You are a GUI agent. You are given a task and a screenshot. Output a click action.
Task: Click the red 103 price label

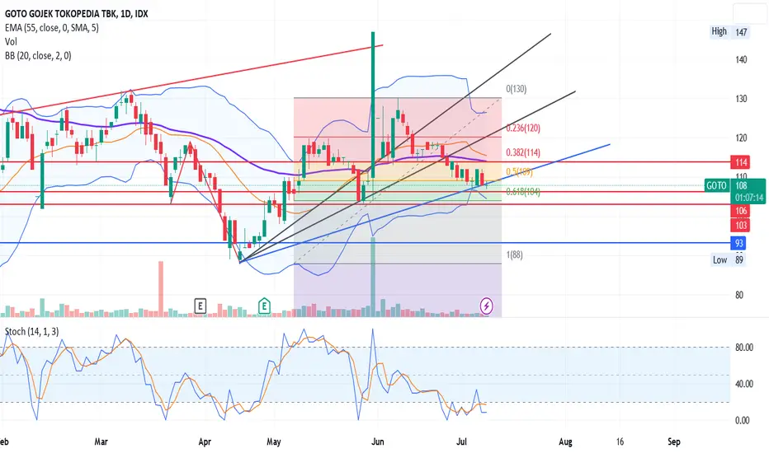(741, 226)
